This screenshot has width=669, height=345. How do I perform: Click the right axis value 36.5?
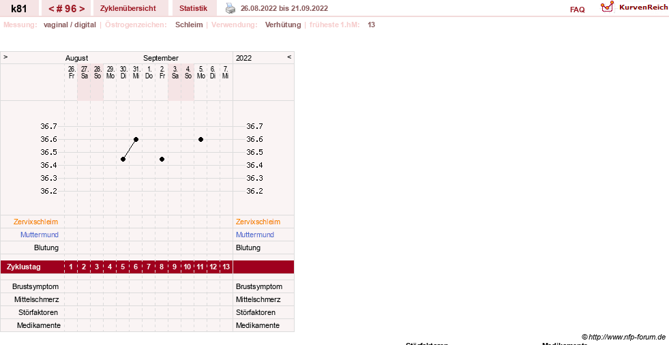pyautogui.click(x=254, y=152)
